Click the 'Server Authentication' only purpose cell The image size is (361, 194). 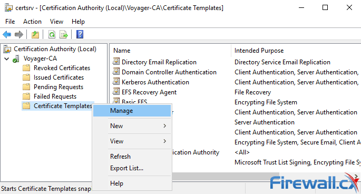click(265, 122)
